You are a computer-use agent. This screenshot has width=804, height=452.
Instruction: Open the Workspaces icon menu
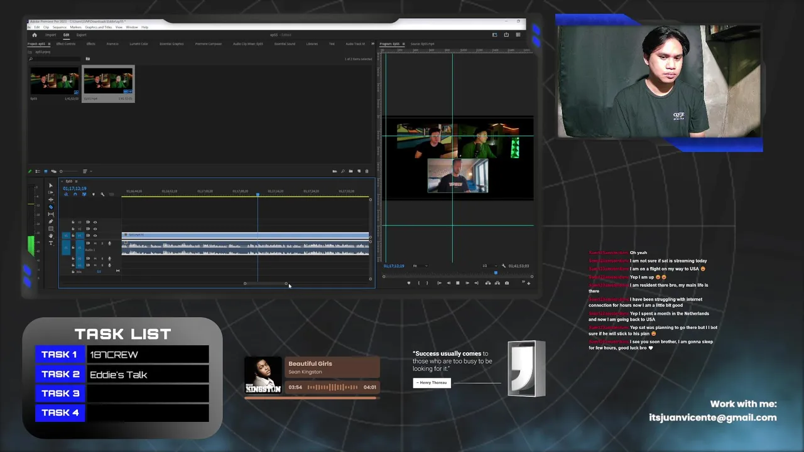(x=494, y=35)
